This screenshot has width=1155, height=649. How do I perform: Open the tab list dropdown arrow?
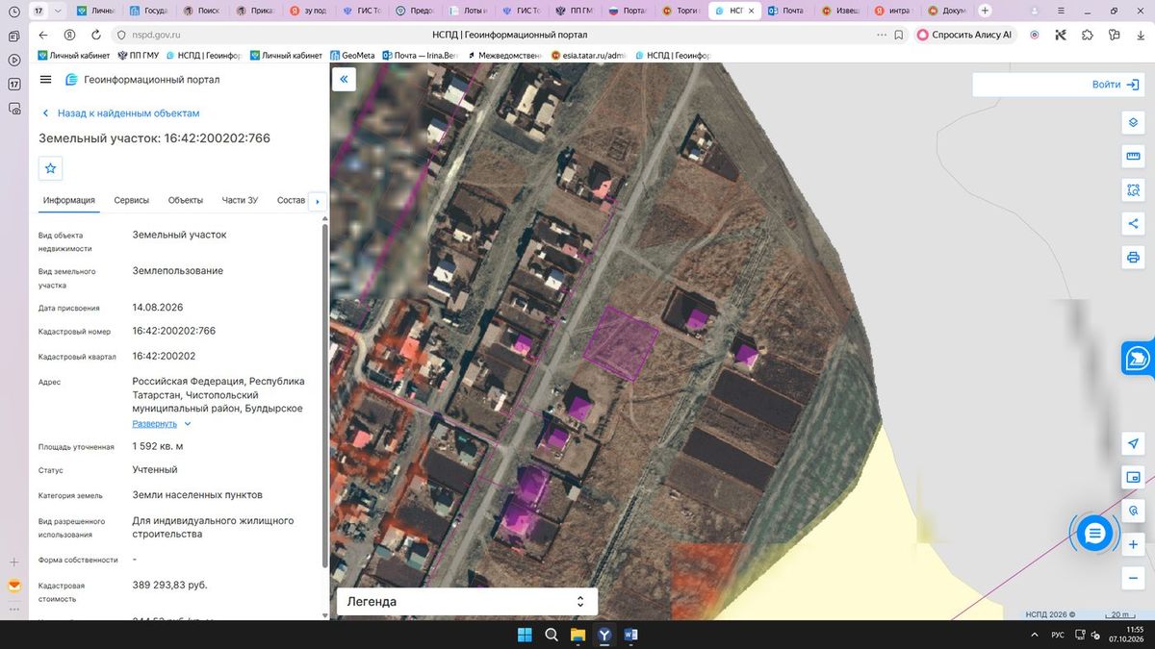(x=58, y=11)
